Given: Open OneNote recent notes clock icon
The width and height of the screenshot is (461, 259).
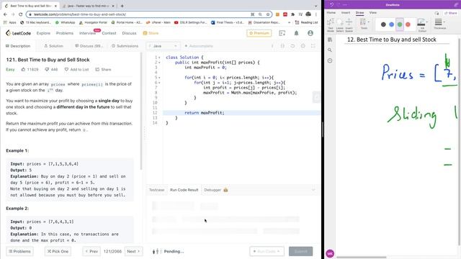Looking at the screenshot, I should (330, 60).
